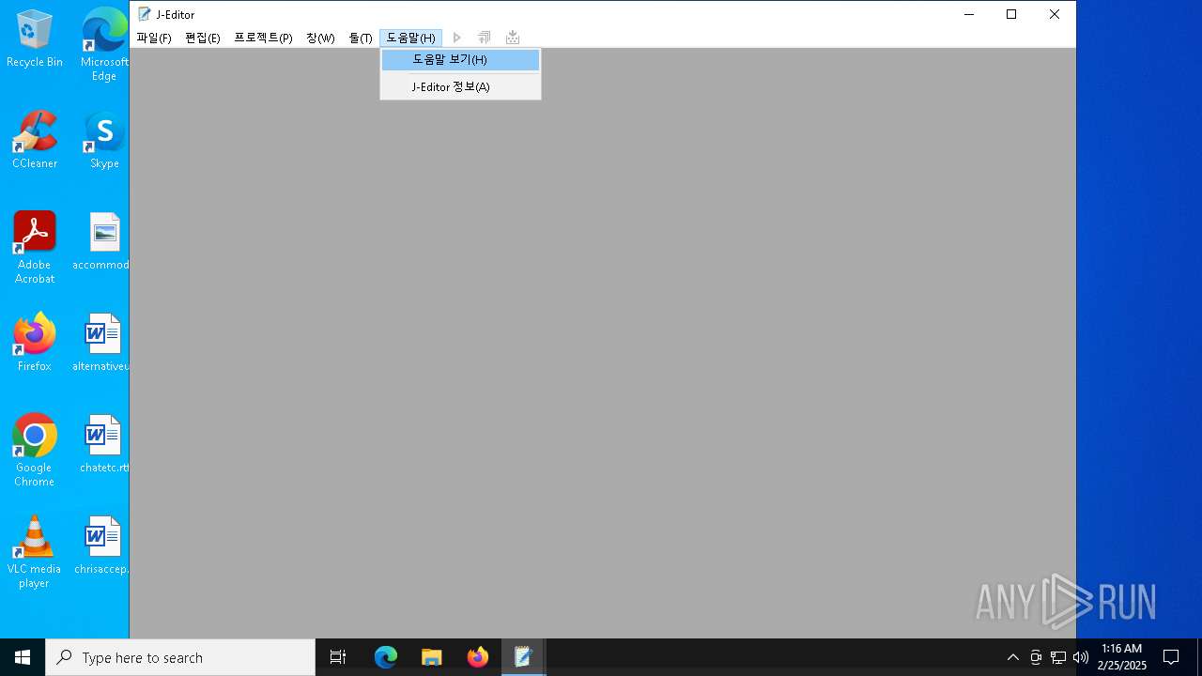
Task: Open VLC media player desktop shortcut
Action: click(x=35, y=552)
